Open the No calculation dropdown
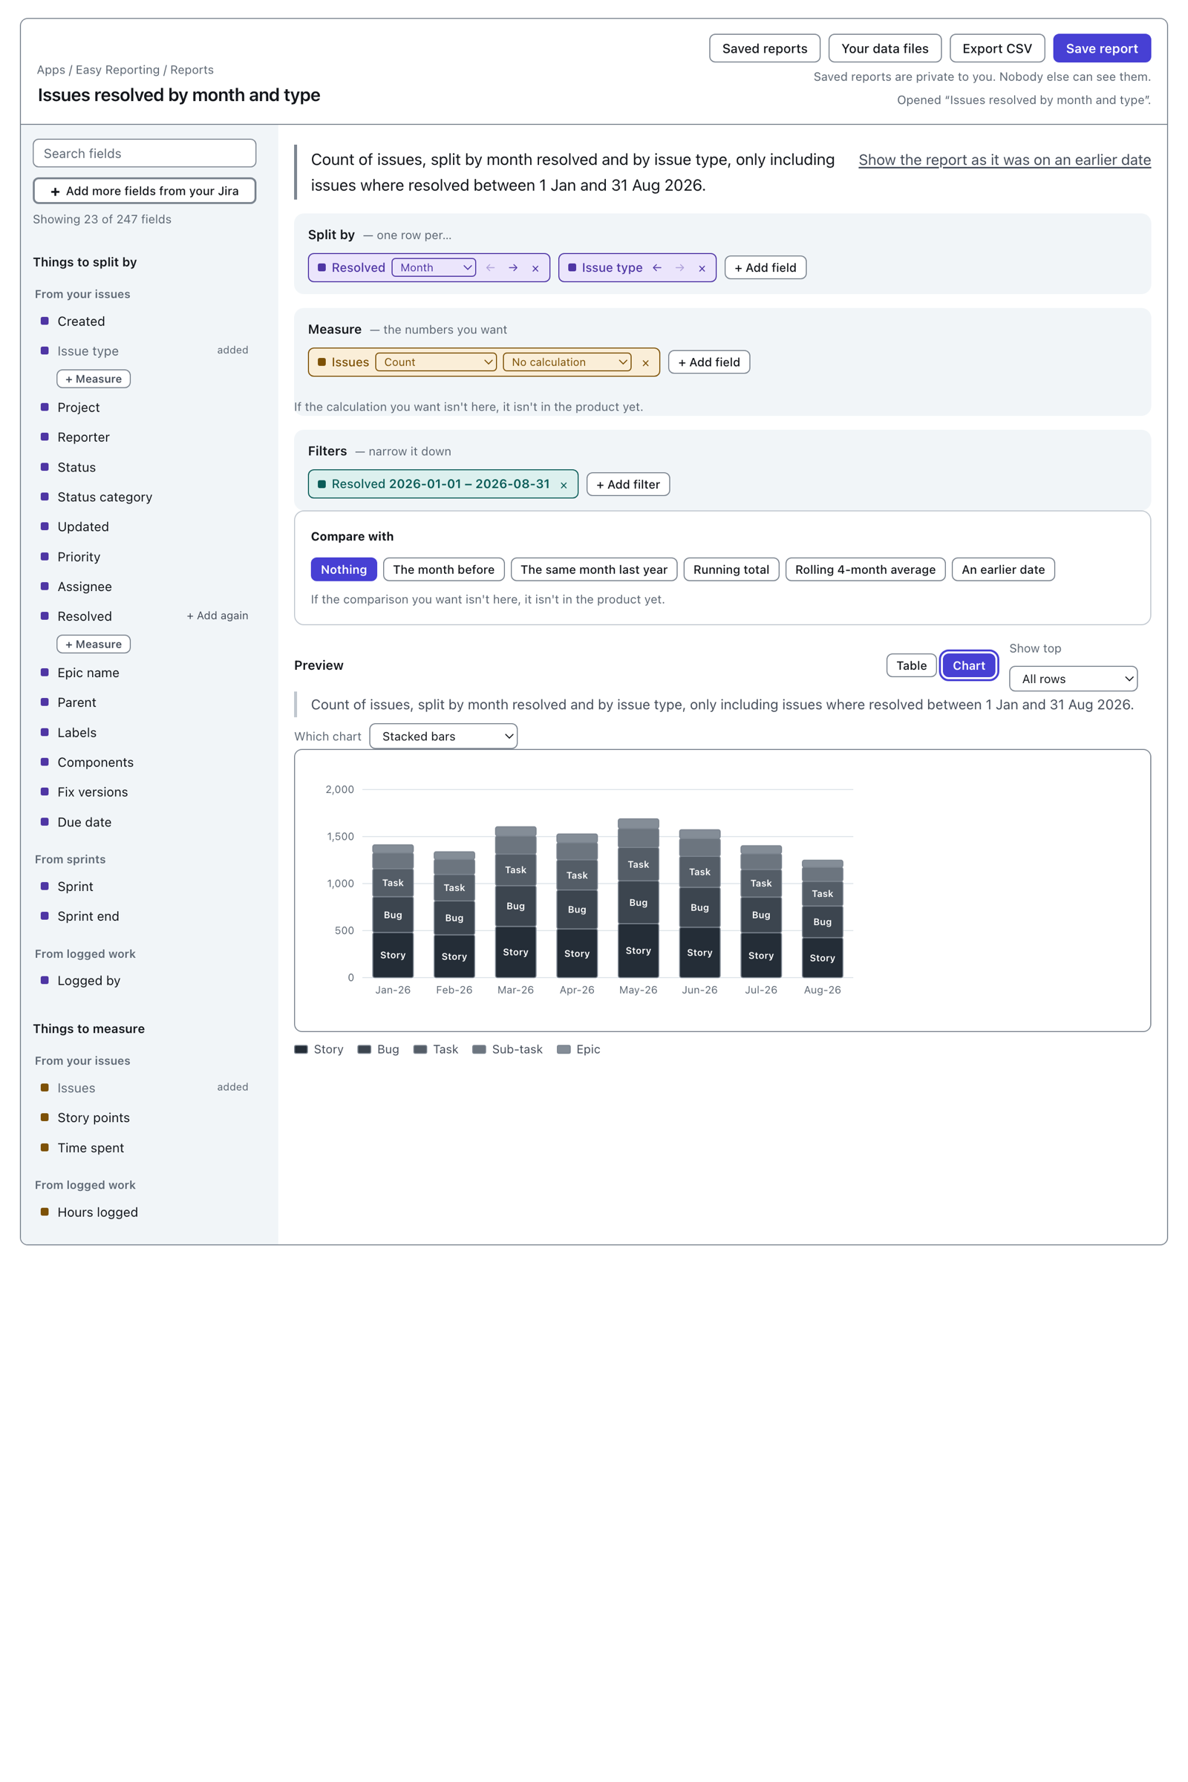Image resolution: width=1188 pixels, height=1782 pixels. [567, 362]
